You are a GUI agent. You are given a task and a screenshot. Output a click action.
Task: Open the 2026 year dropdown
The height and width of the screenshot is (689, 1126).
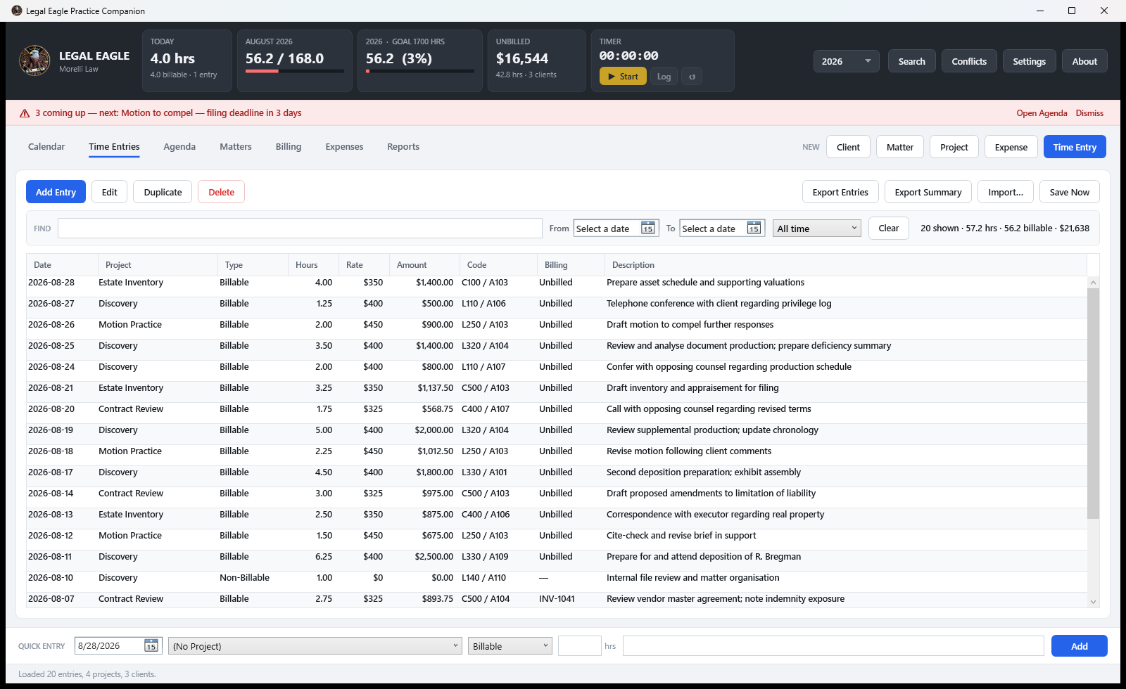pos(847,61)
